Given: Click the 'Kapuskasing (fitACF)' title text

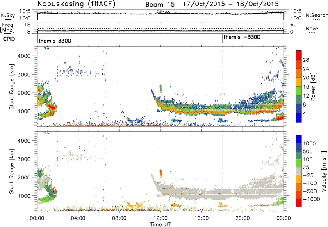Looking at the screenshot, I should pos(76,4).
